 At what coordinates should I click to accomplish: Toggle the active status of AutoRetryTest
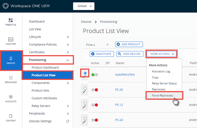pos(95,75)
